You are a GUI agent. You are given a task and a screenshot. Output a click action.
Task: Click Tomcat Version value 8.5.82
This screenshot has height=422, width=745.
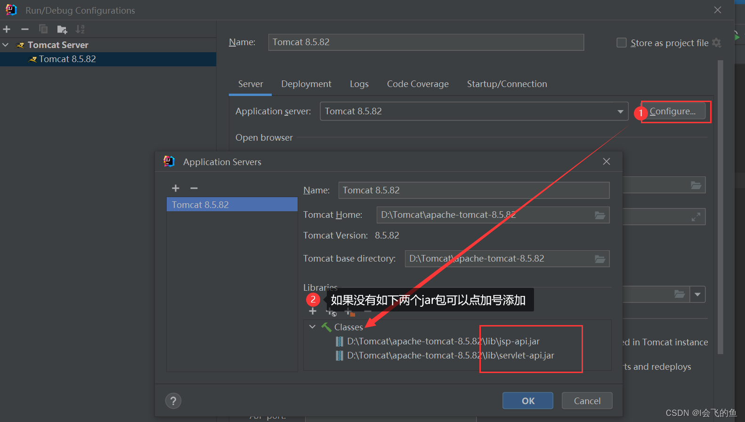pyautogui.click(x=387, y=236)
